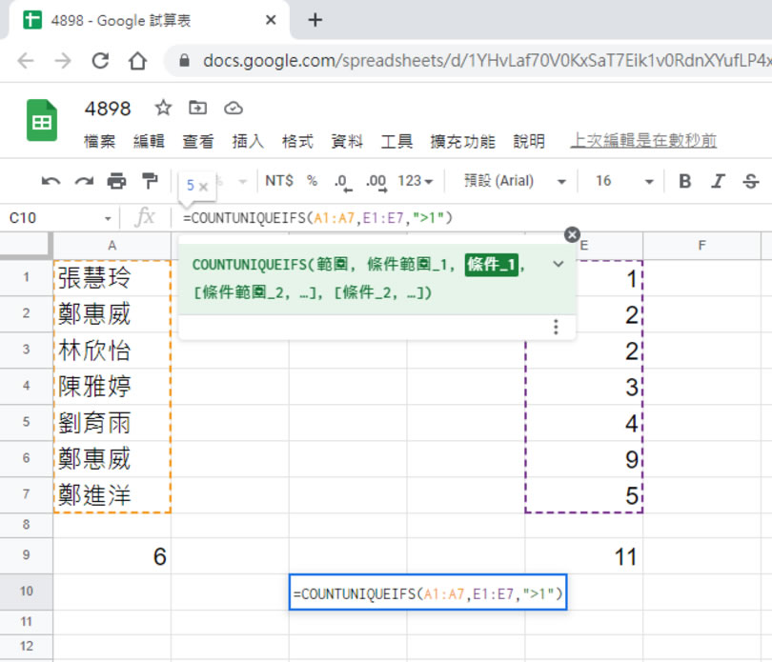772x662 pixels.
Task: Click the formula bar text
Action: [x=317, y=217]
